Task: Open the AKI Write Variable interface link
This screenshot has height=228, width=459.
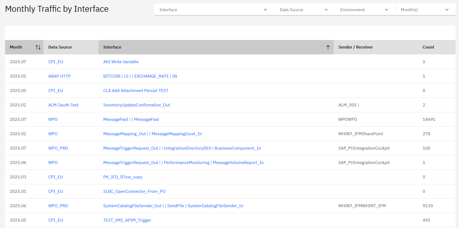Action: [121, 62]
